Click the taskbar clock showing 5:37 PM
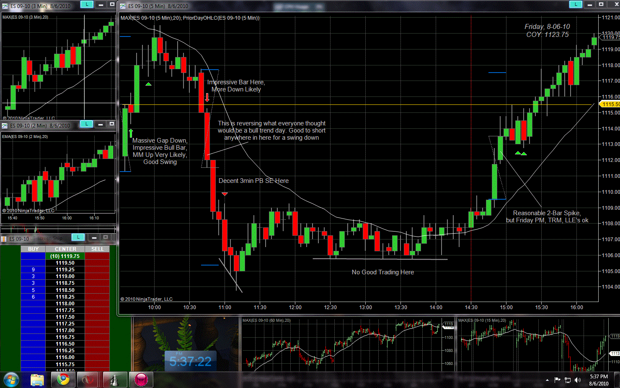The image size is (620, 388). coord(599,380)
